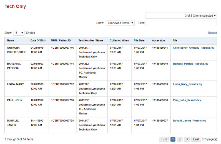Open Donald_James_Results.fey file
Screen dimensions: 221x144
[189, 121]
